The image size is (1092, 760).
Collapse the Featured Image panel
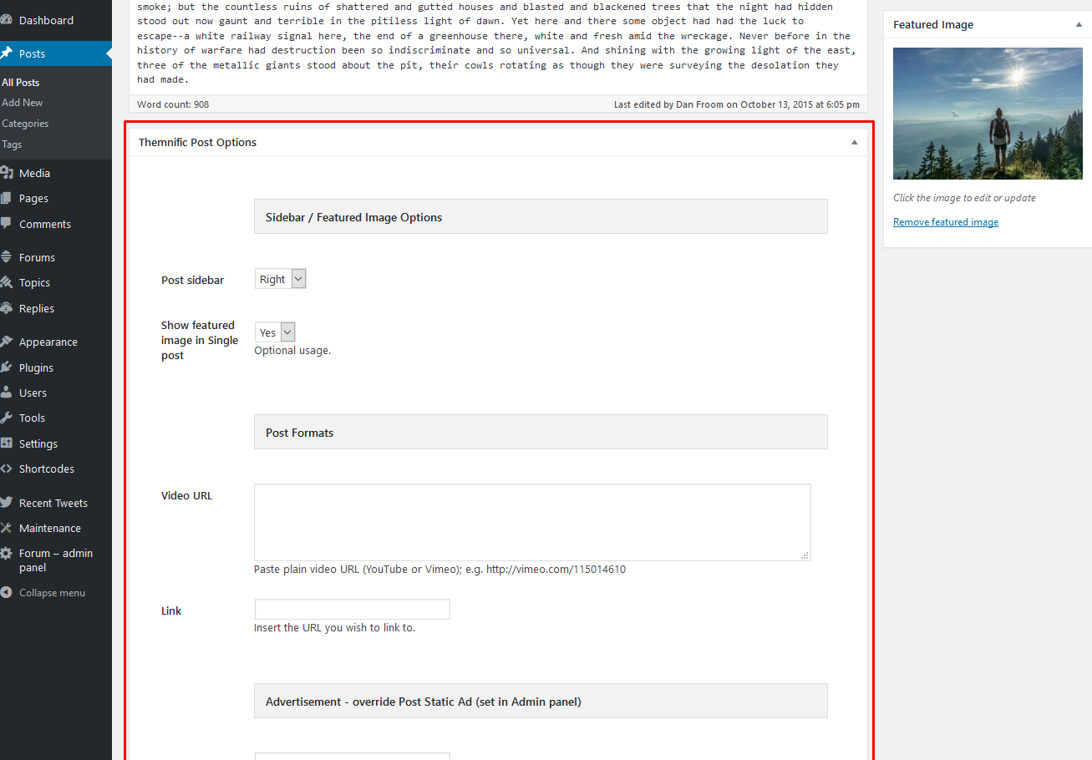(1079, 25)
